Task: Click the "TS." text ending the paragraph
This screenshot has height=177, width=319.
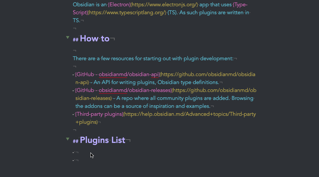Action: (x=76, y=21)
